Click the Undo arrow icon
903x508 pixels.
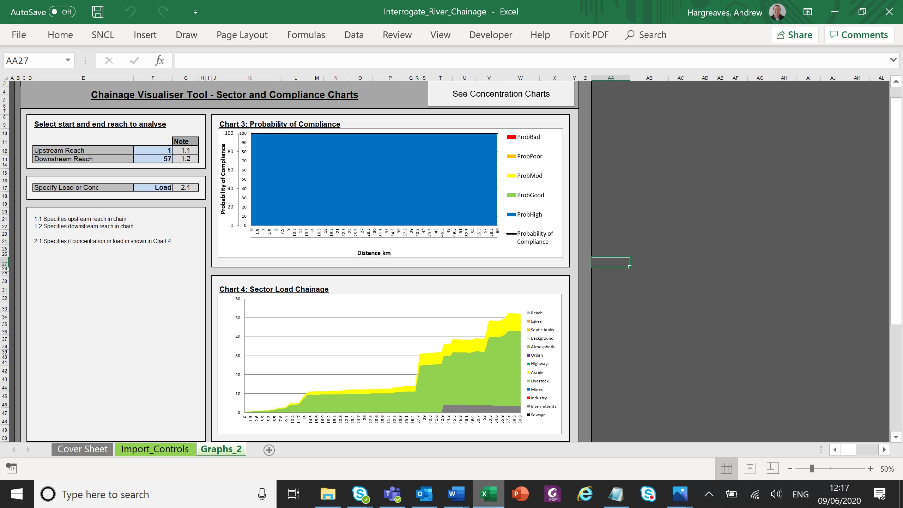pos(130,12)
